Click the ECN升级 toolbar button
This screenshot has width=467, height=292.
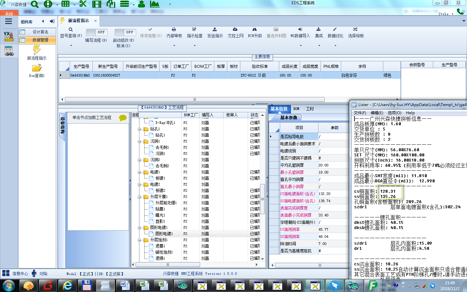coord(255,33)
